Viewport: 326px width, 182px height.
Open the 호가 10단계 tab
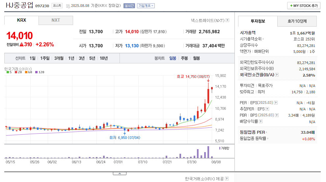(297, 21)
